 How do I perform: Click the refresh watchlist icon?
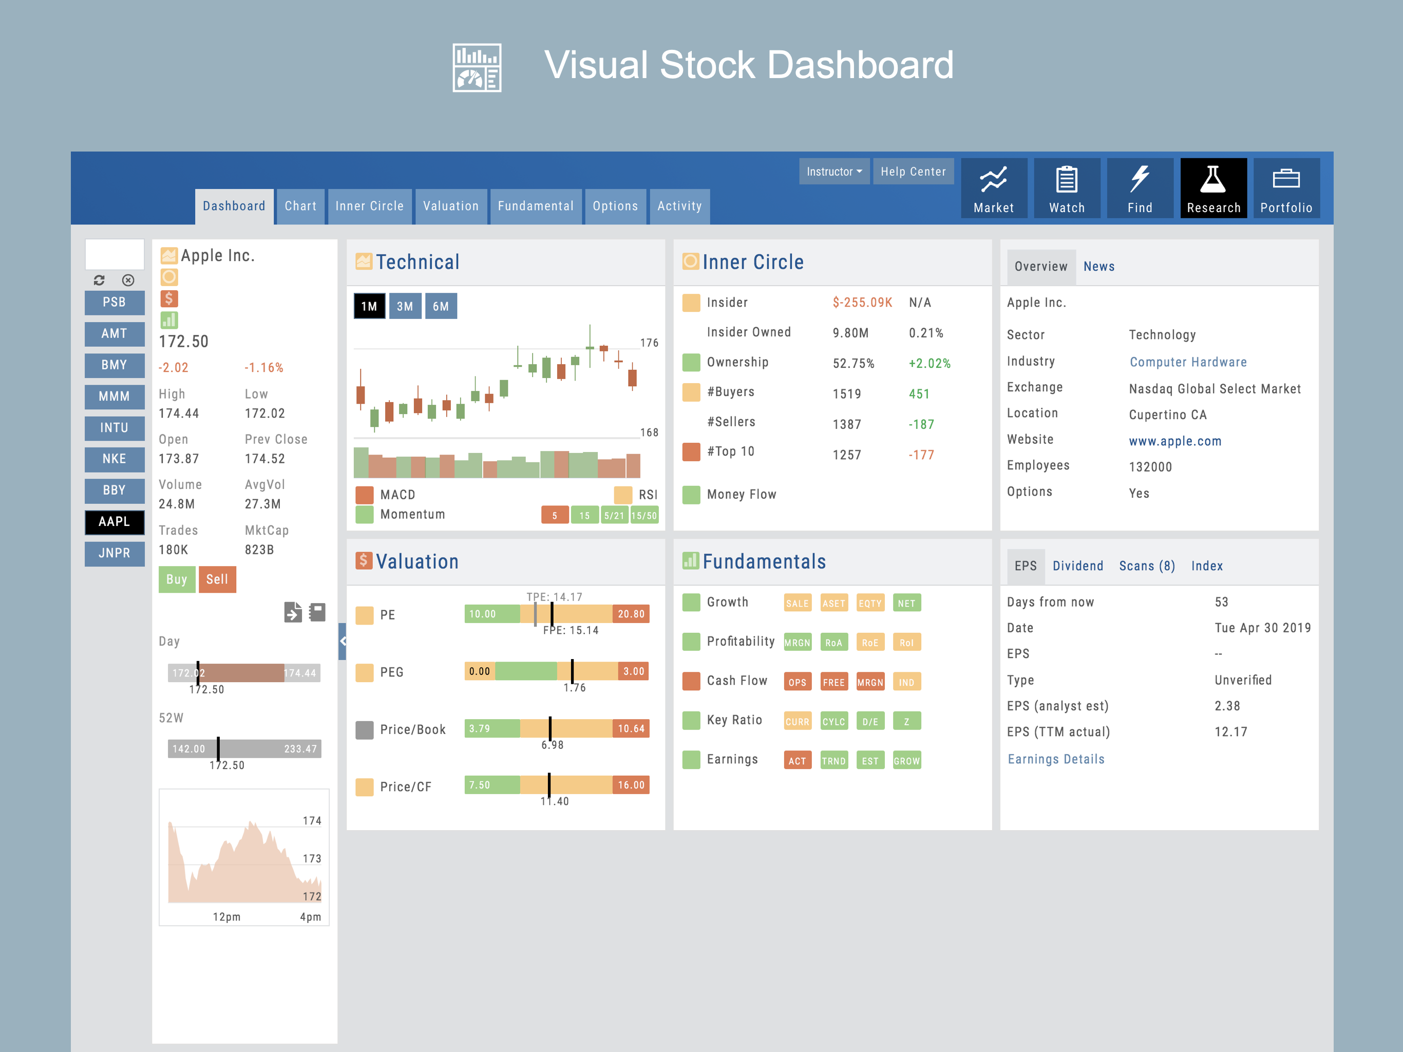click(x=99, y=280)
